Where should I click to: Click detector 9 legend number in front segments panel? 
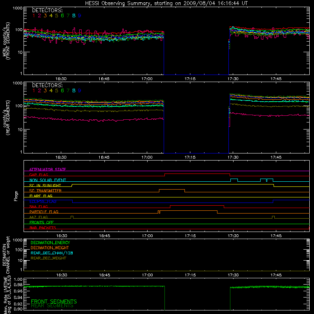(80, 16)
